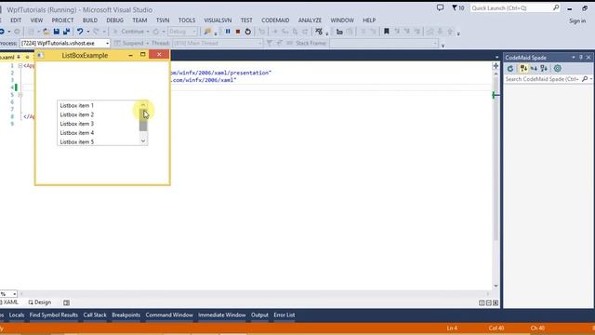This screenshot has width=595, height=335.
Task: Select Listbox item 5
Action: [98, 141]
